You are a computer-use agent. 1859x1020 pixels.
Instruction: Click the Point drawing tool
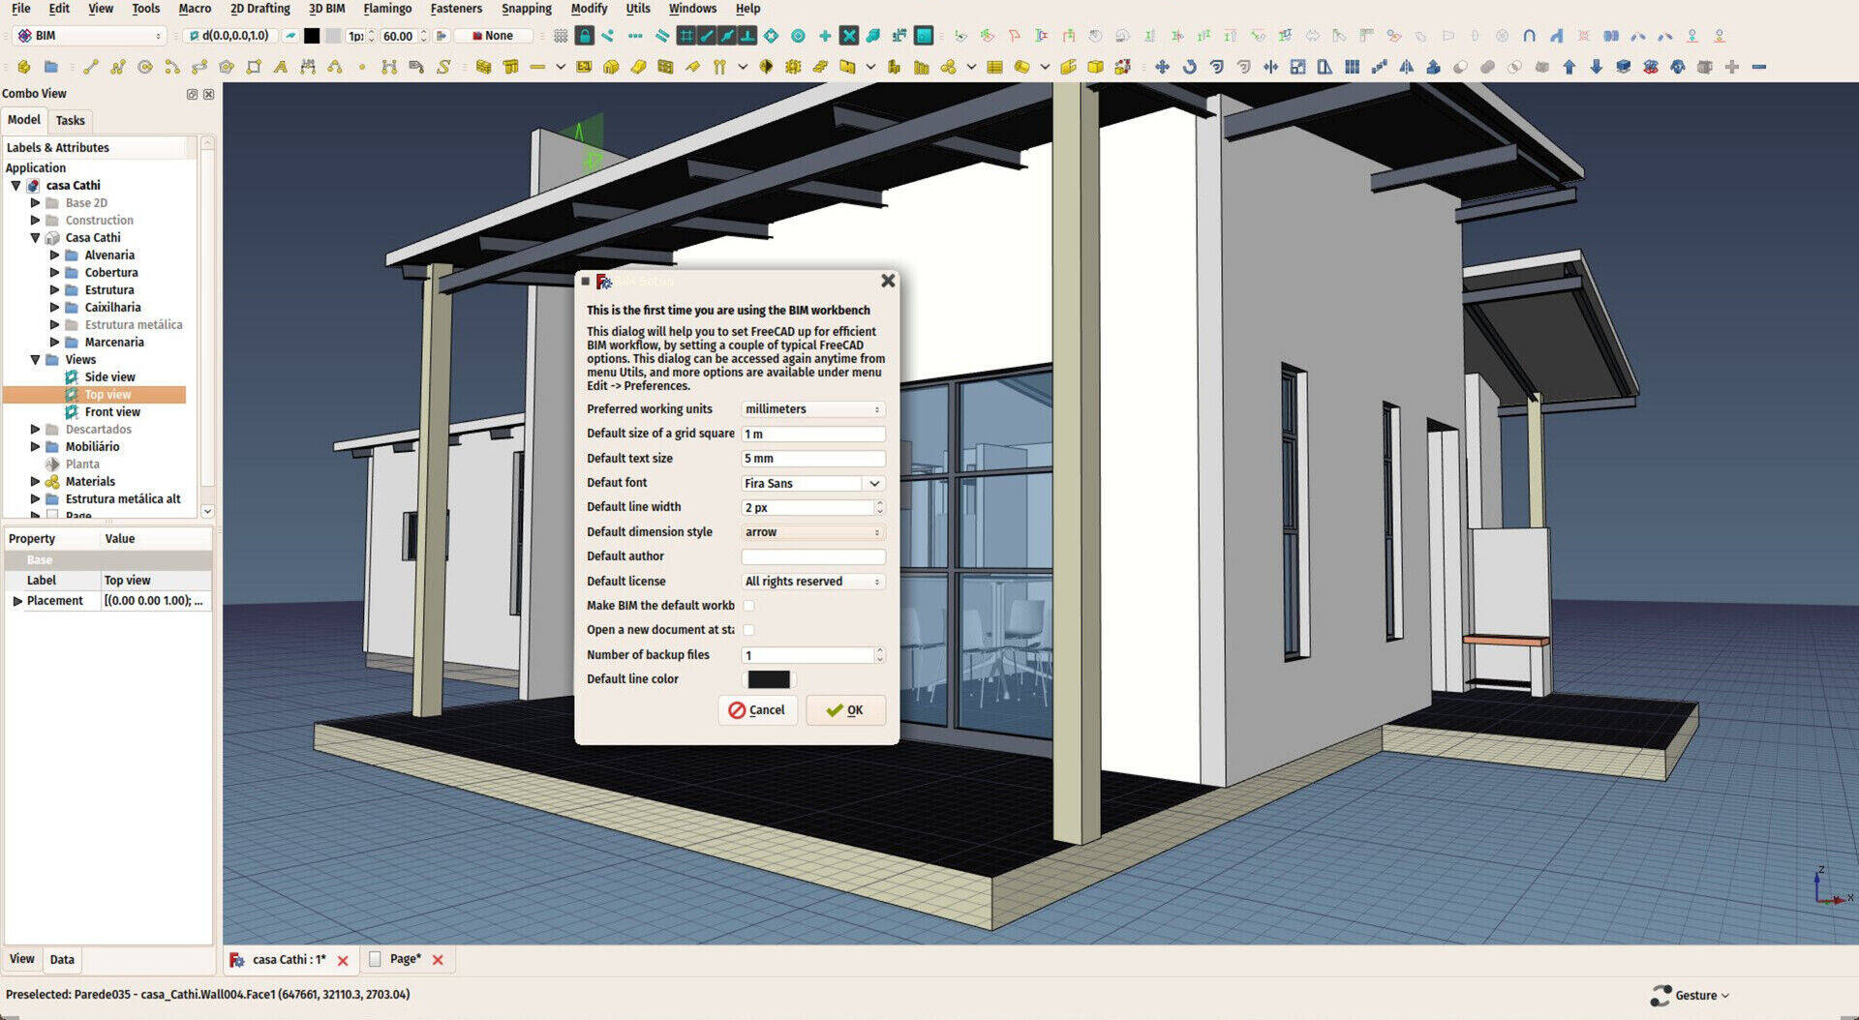362,67
